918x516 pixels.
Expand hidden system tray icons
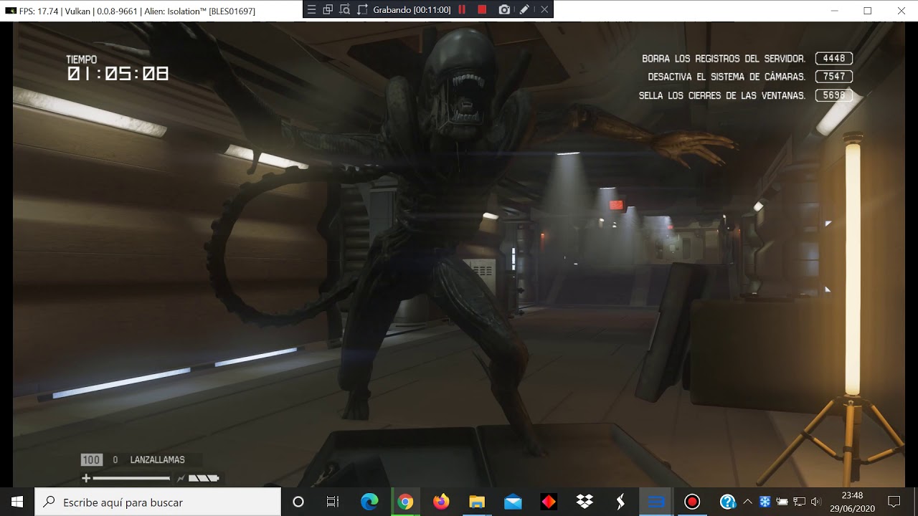[x=747, y=502]
